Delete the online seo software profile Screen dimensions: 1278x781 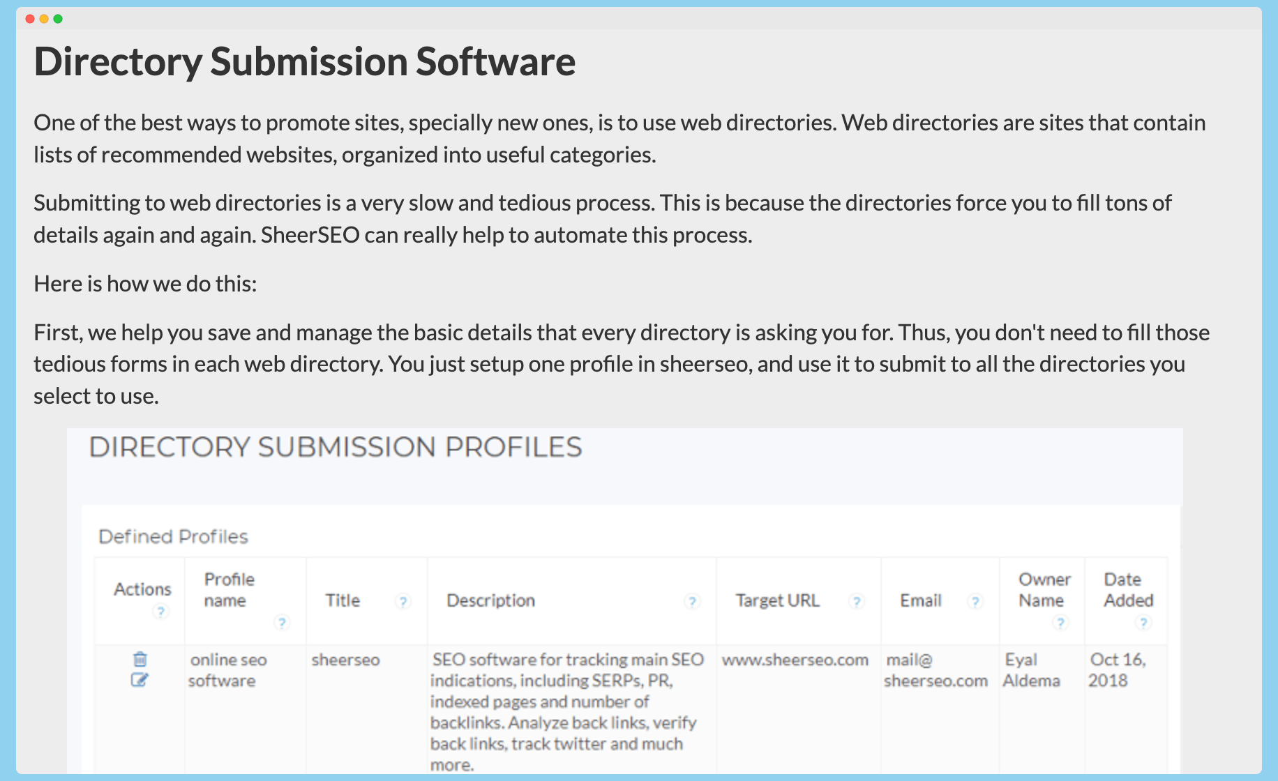click(x=140, y=659)
